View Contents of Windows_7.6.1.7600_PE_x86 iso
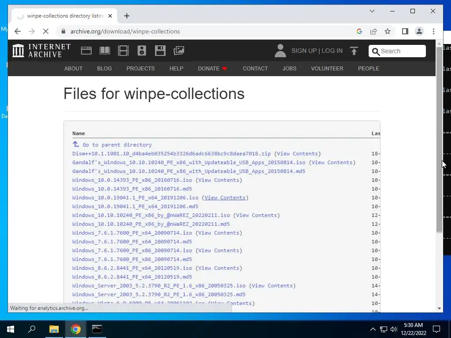The width and height of the screenshot is (451, 338). click(218, 250)
